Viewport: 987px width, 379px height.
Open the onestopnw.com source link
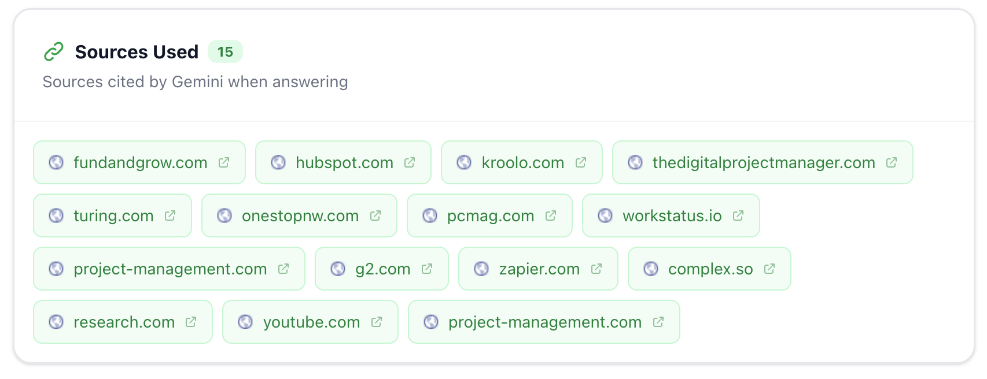click(x=299, y=215)
